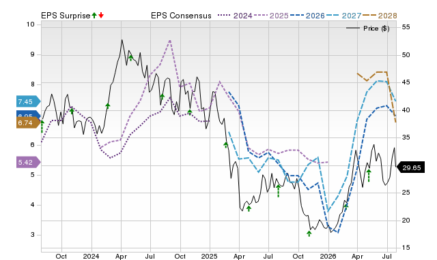Click the 10 label on the EPS axis
This screenshot has width=437, height=260.
point(30,25)
